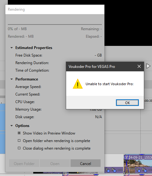Collapse the Estimated Properties section
The image size is (152, 176).
(12, 48)
